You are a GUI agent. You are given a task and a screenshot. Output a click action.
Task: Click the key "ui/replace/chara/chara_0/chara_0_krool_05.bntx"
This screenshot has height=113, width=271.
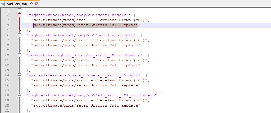coord(83,76)
